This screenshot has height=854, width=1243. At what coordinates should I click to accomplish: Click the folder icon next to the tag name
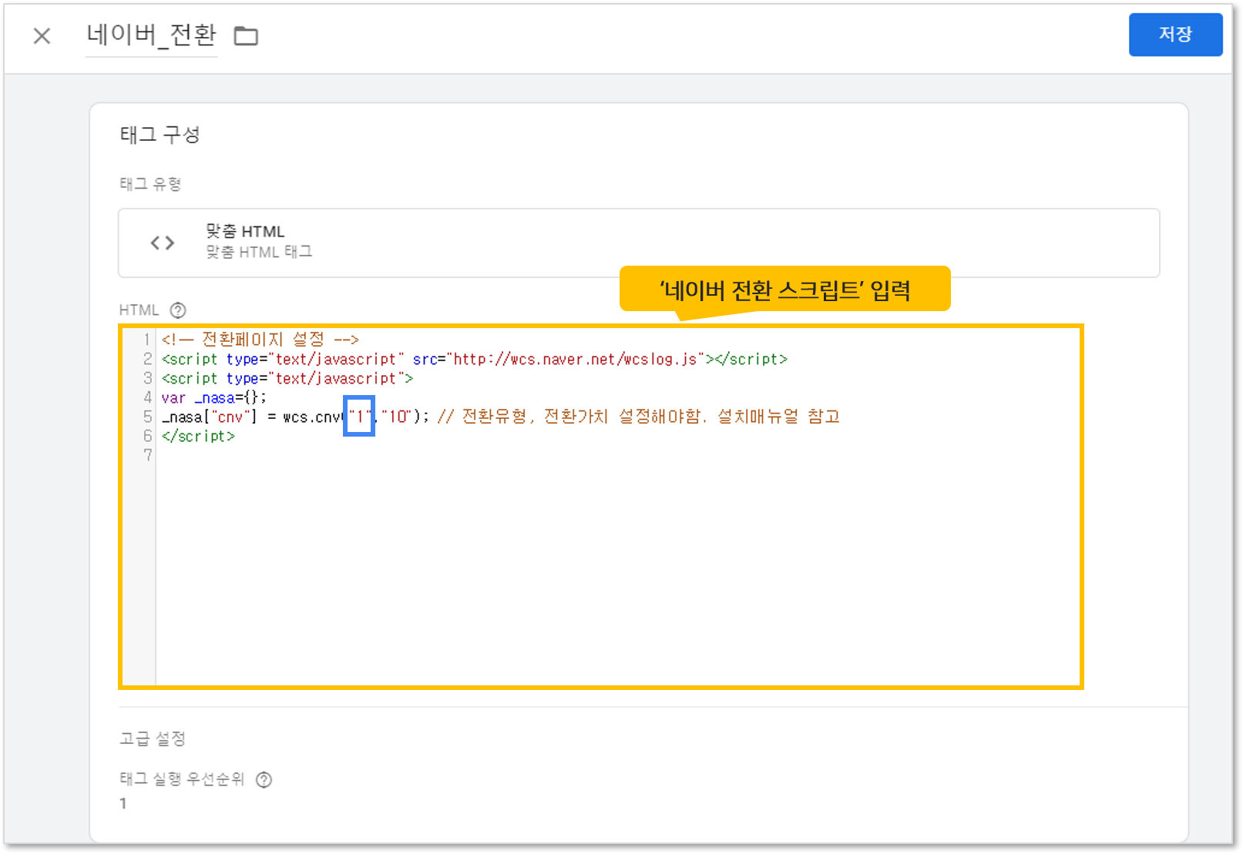pos(246,35)
